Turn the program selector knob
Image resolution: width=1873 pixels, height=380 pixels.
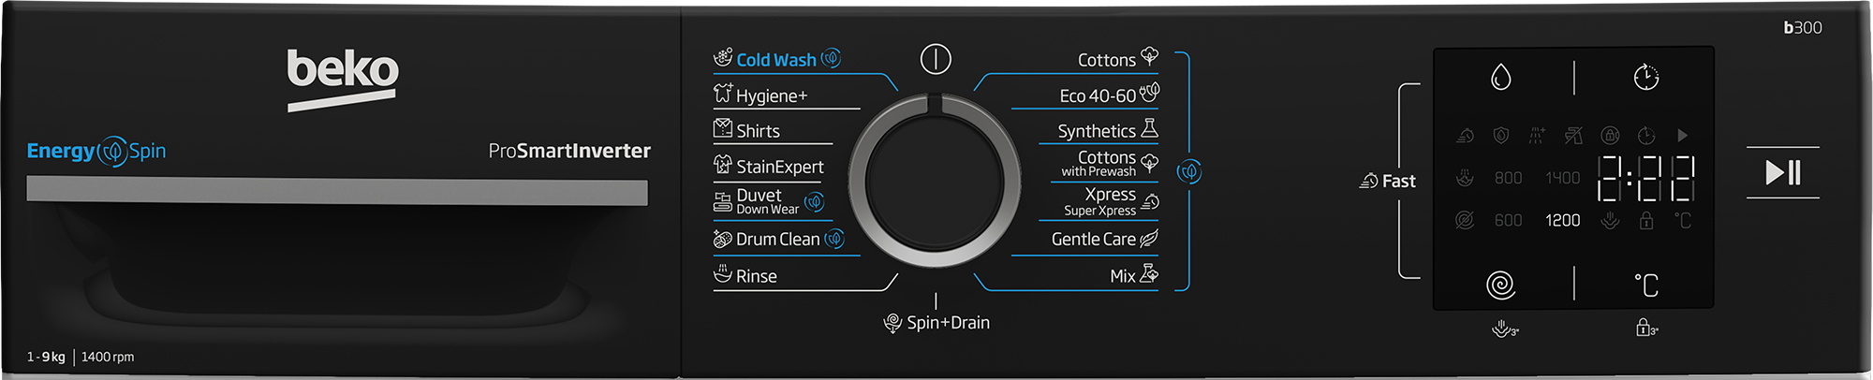tap(935, 180)
